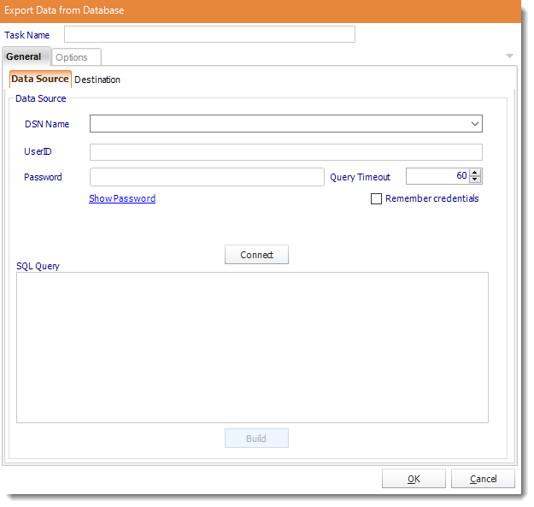
Task: Click the Show Password link
Action: click(x=122, y=198)
